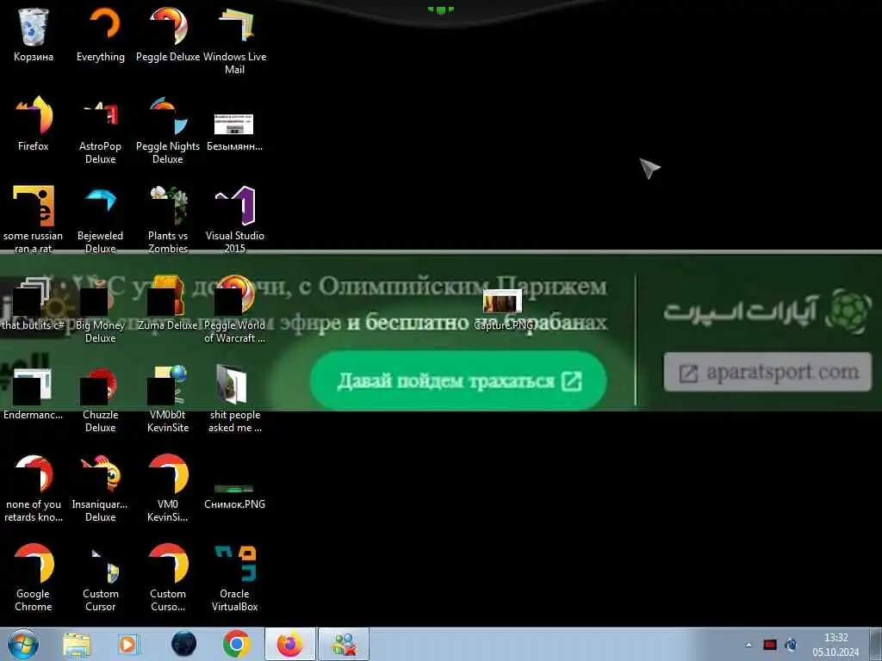The height and width of the screenshot is (661, 882).
Task: Open Windows Live Mail desktop shortcut
Action: pos(234,40)
